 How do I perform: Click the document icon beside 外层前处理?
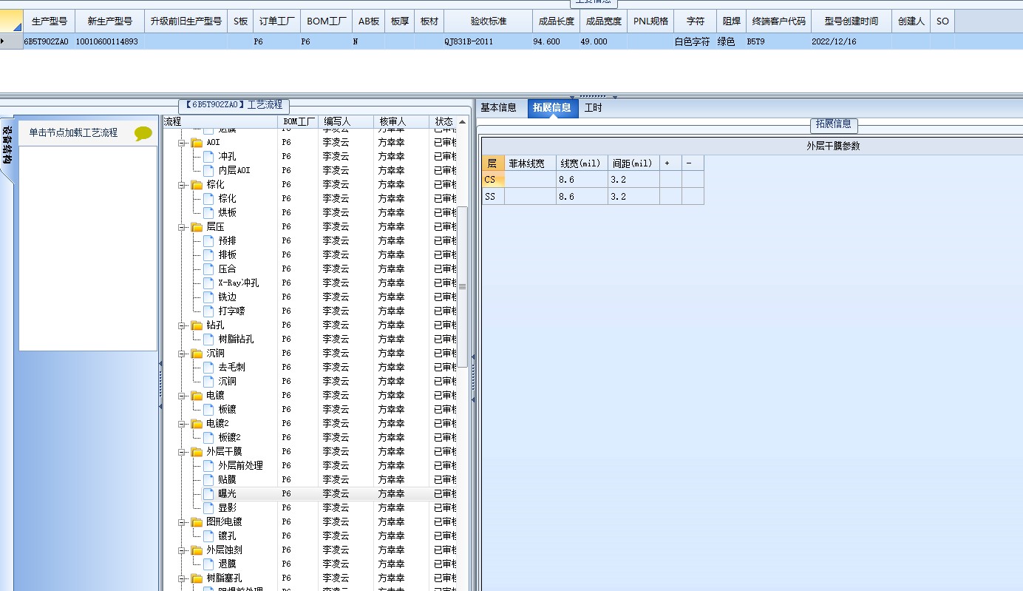tap(208, 465)
